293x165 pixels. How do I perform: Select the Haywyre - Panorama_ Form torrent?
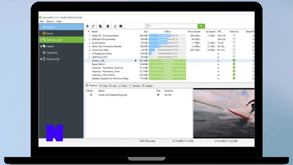click(x=106, y=71)
